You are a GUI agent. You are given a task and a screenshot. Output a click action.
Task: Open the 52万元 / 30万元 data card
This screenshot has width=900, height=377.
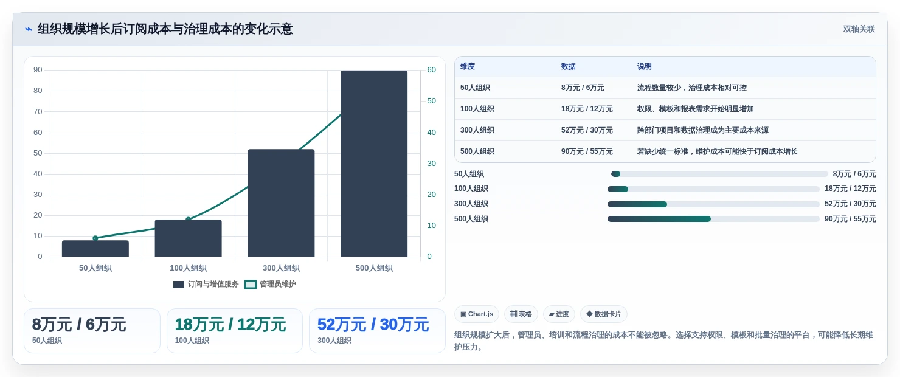tap(377, 331)
